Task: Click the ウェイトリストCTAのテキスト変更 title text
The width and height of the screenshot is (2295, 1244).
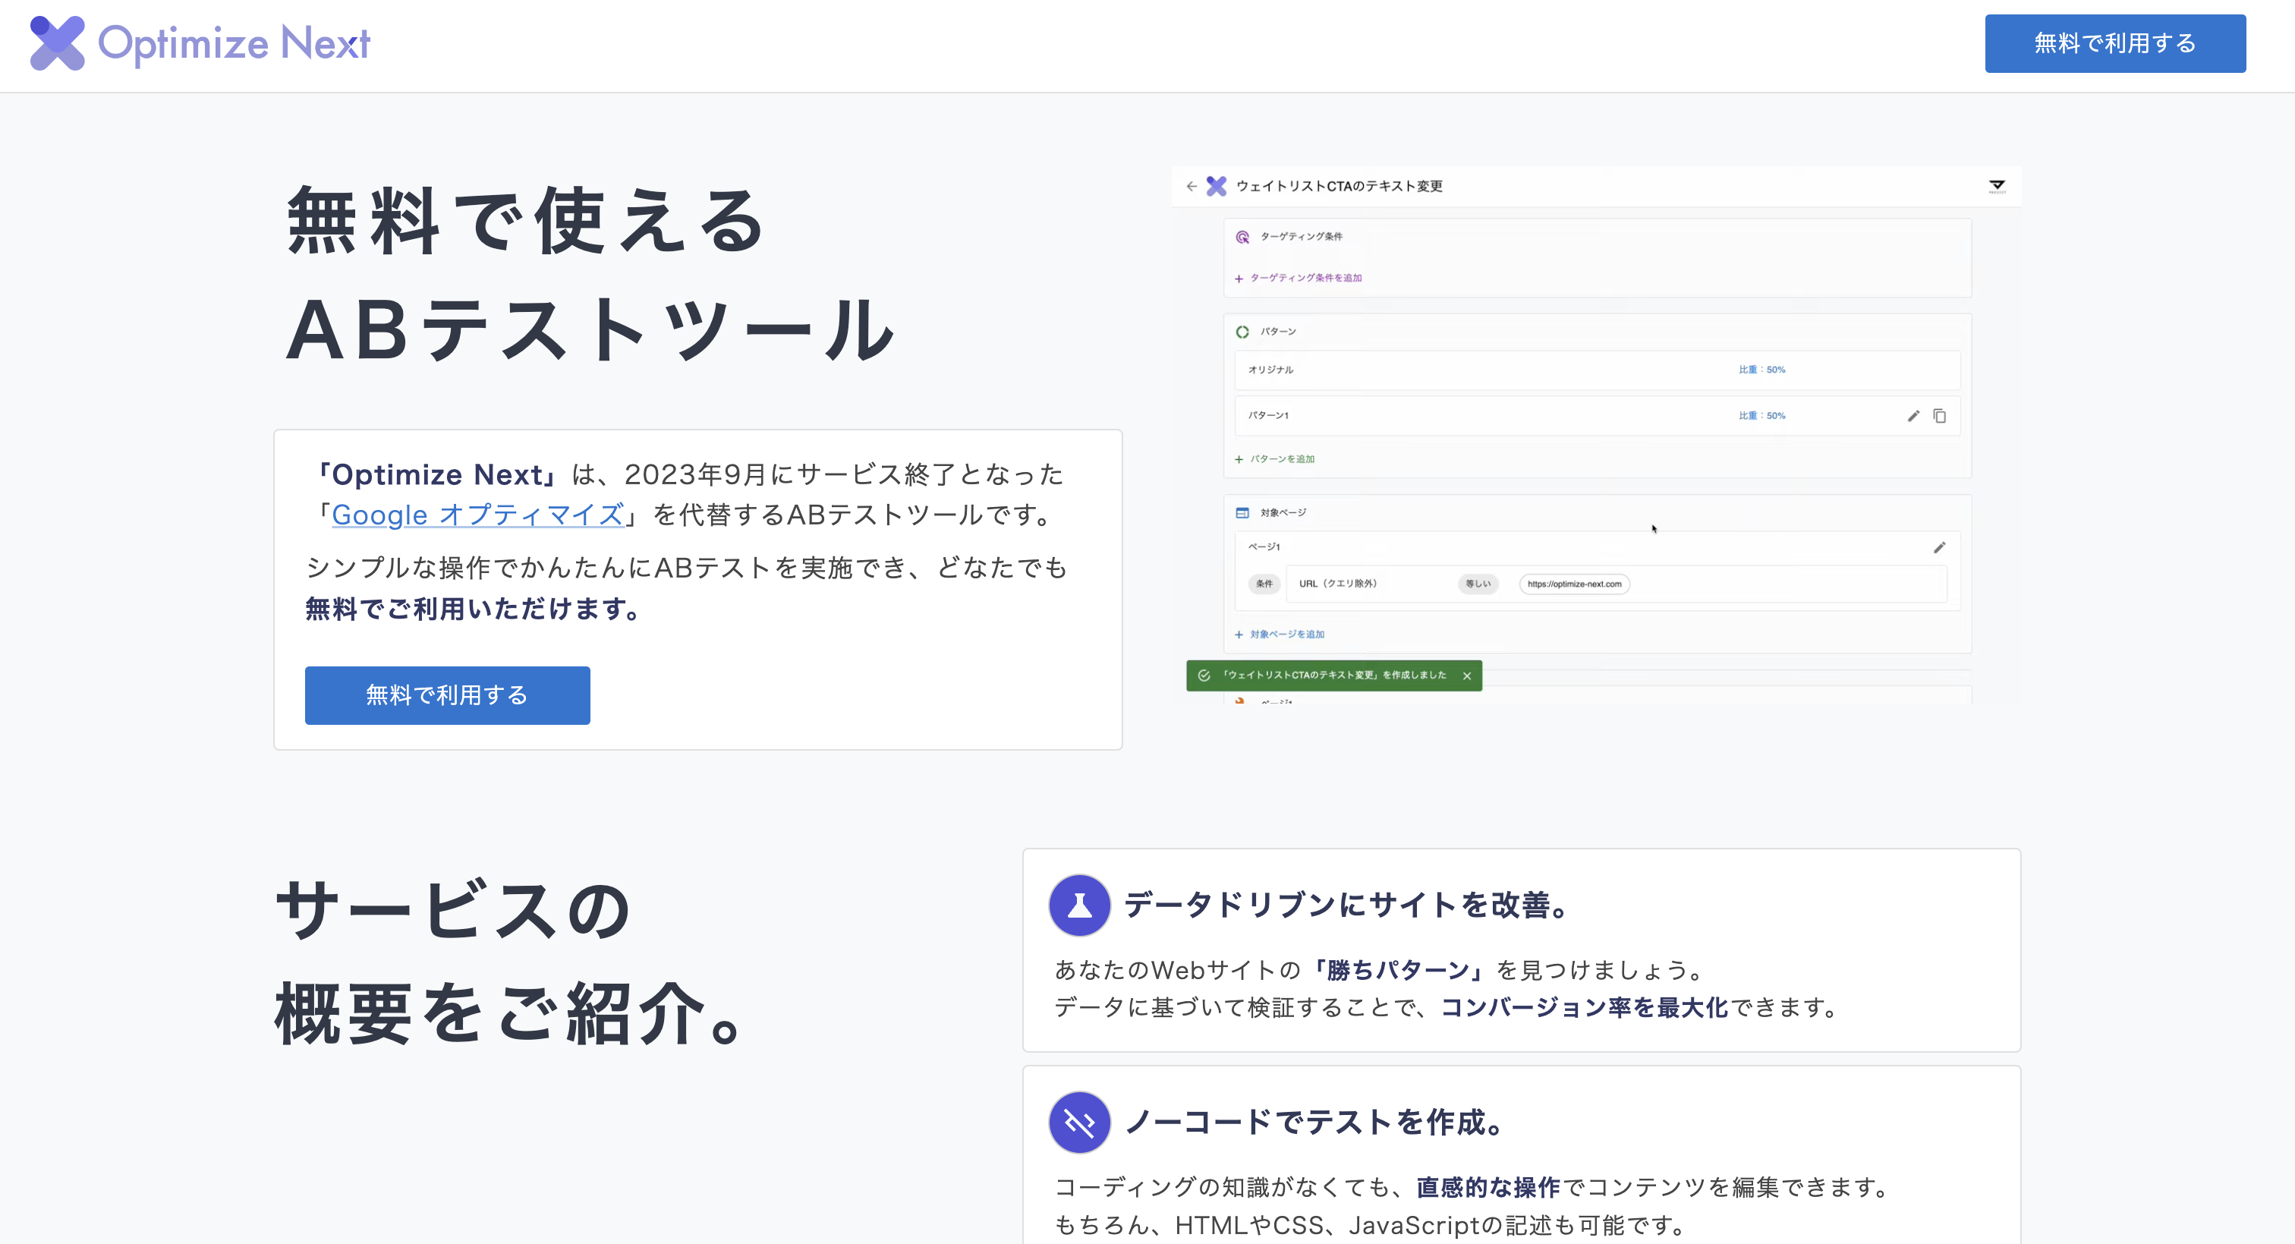Action: point(1338,186)
